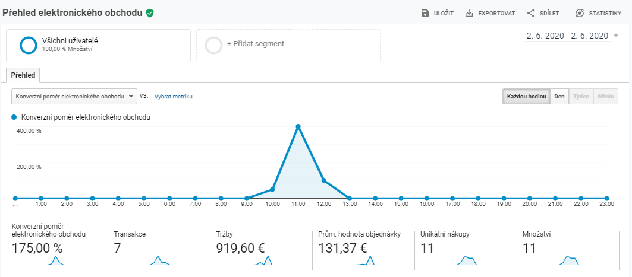This screenshot has width=632, height=277.
Task: Click the chart legend text Konverzní poměr
Action: [86, 118]
